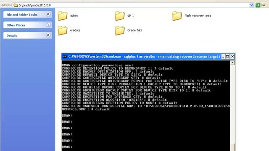Expand the File and Folder Tasks panel

48,14
